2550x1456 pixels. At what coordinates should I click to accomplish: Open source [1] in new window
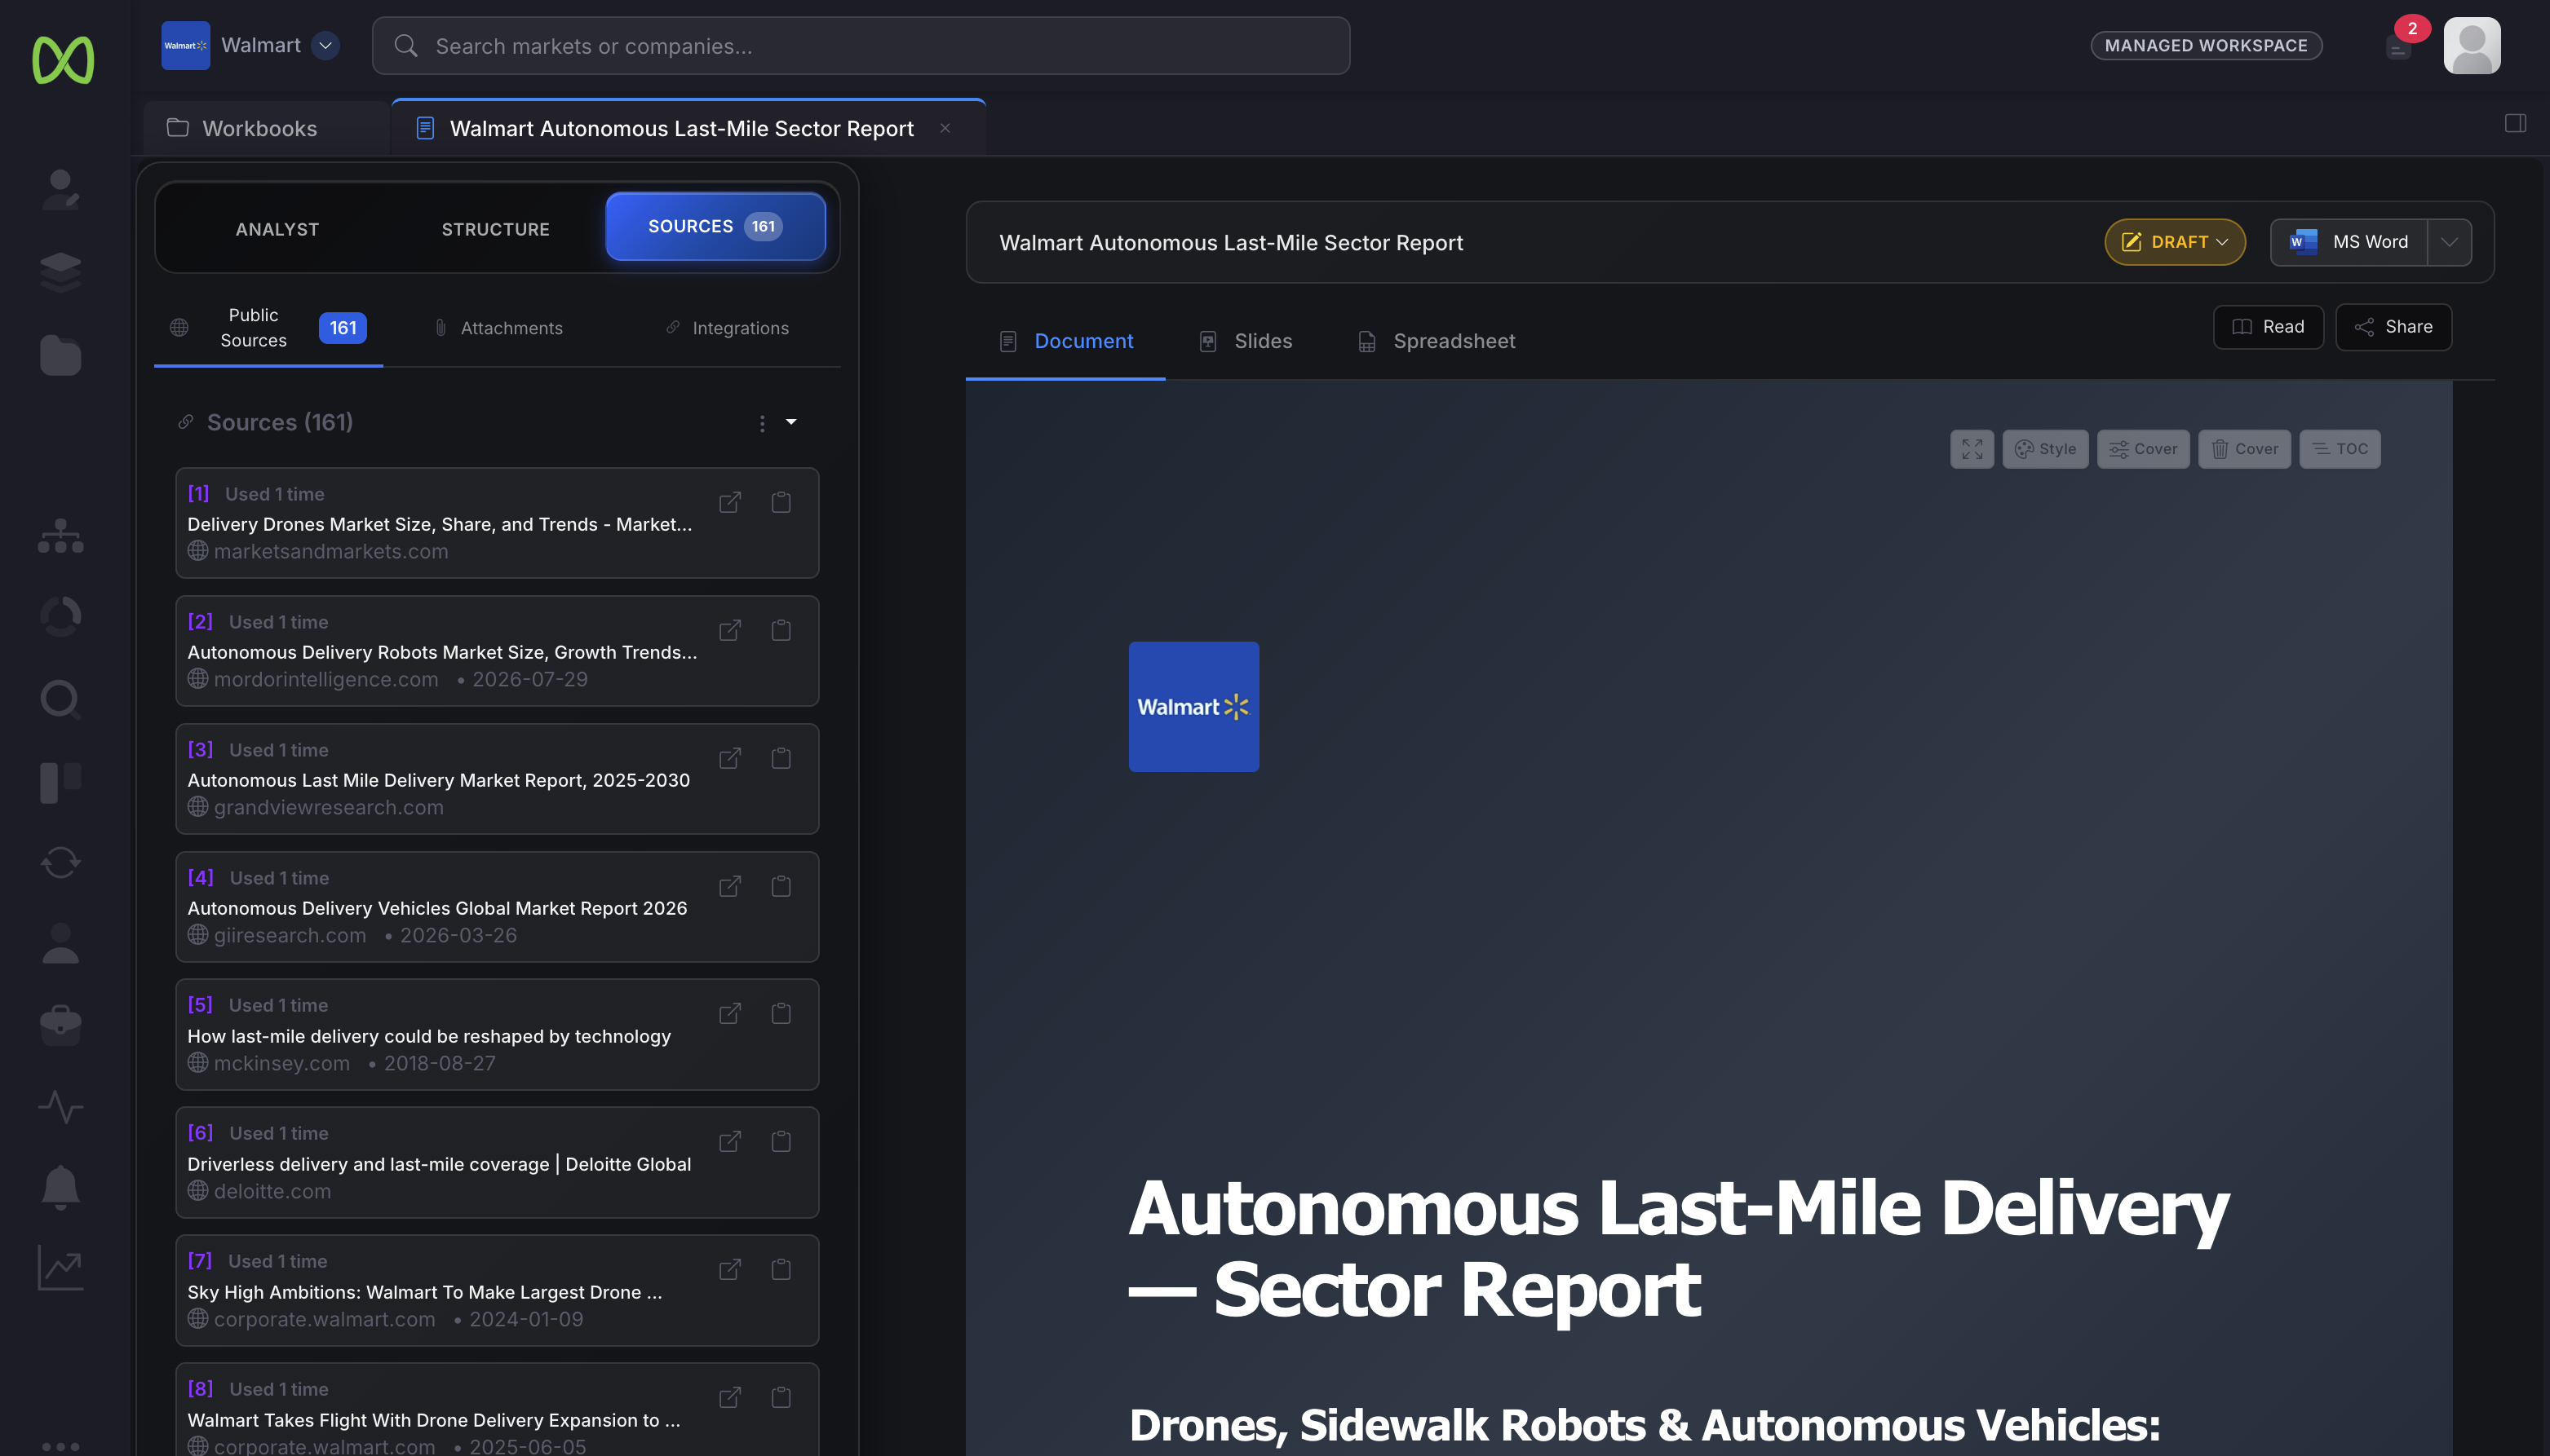coord(730,502)
